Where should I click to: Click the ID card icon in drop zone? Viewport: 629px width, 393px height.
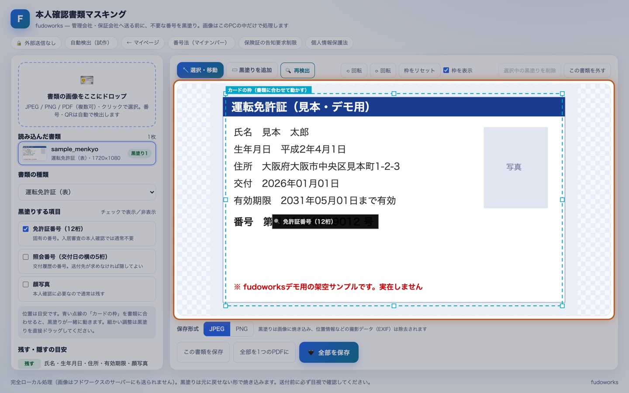point(87,80)
